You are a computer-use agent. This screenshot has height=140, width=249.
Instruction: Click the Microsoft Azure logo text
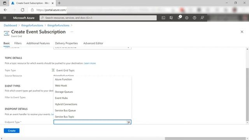(24, 18)
